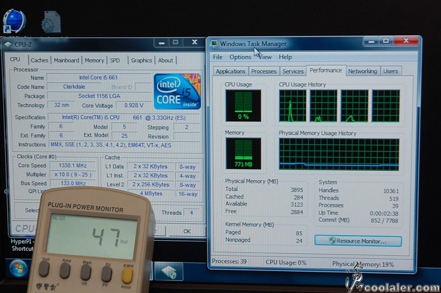Click the Threads value '4' in CPU-Z
This screenshot has width=441, height=293.
click(x=192, y=212)
